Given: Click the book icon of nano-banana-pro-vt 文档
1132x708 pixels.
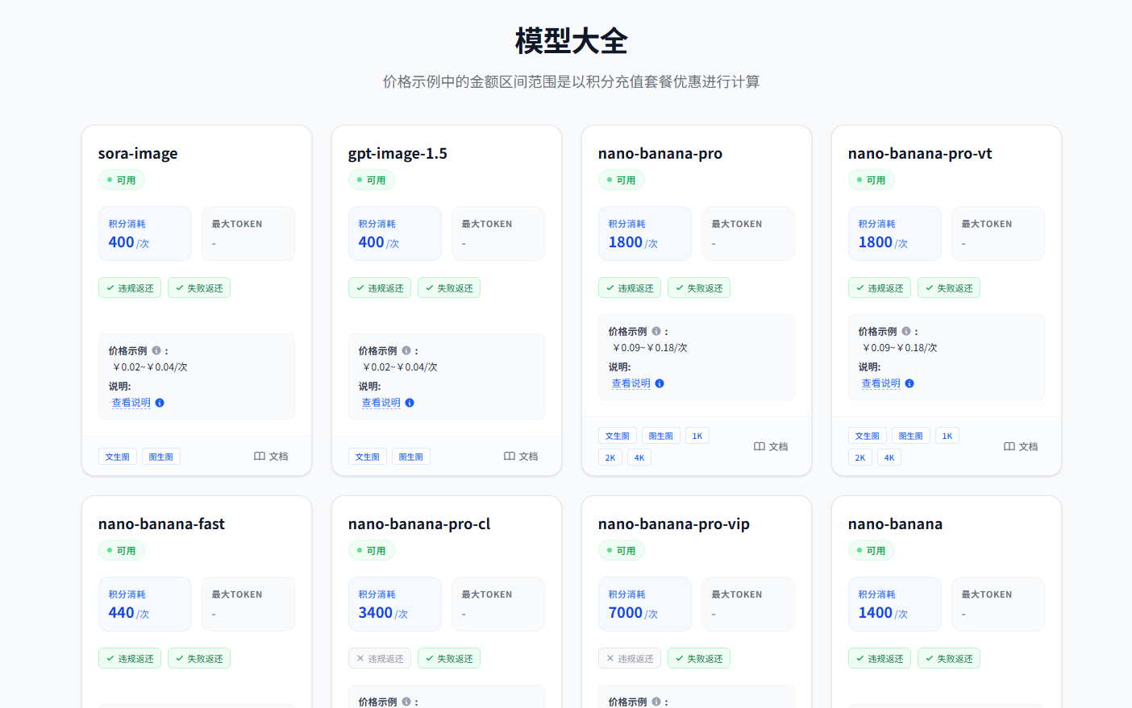Looking at the screenshot, I should (1009, 446).
